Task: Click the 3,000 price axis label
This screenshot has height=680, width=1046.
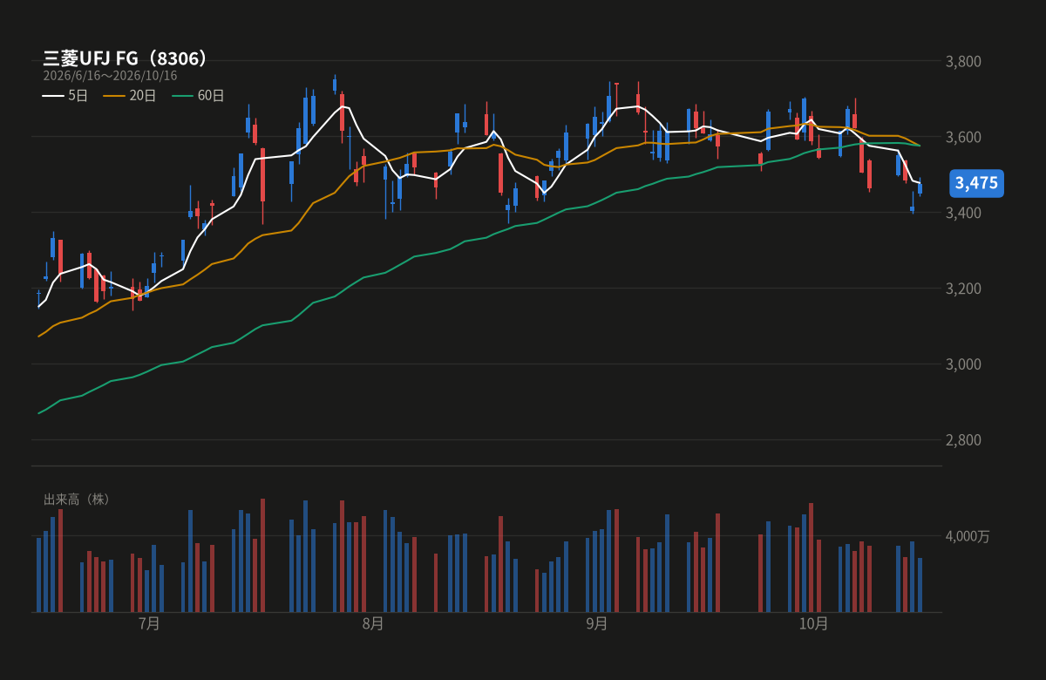Action: click(x=963, y=364)
